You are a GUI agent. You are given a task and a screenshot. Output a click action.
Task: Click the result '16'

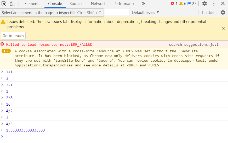pos(8,104)
